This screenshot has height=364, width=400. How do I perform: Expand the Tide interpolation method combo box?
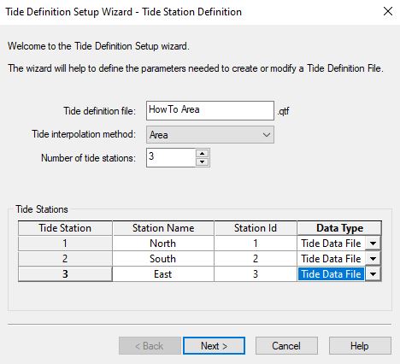(210, 135)
